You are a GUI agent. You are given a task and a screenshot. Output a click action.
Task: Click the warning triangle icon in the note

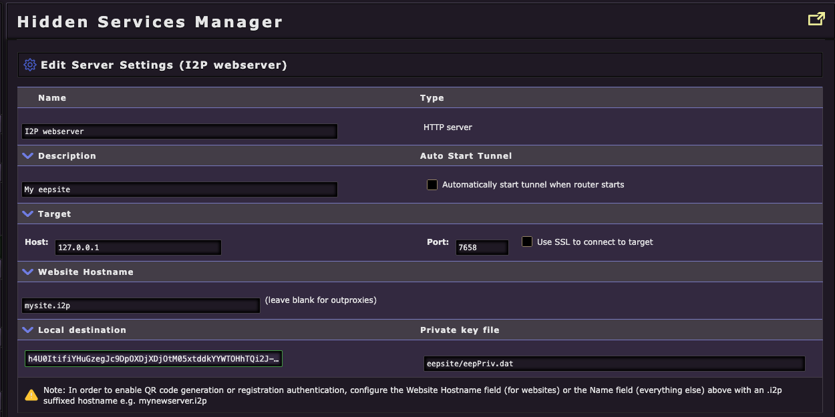[31, 394]
